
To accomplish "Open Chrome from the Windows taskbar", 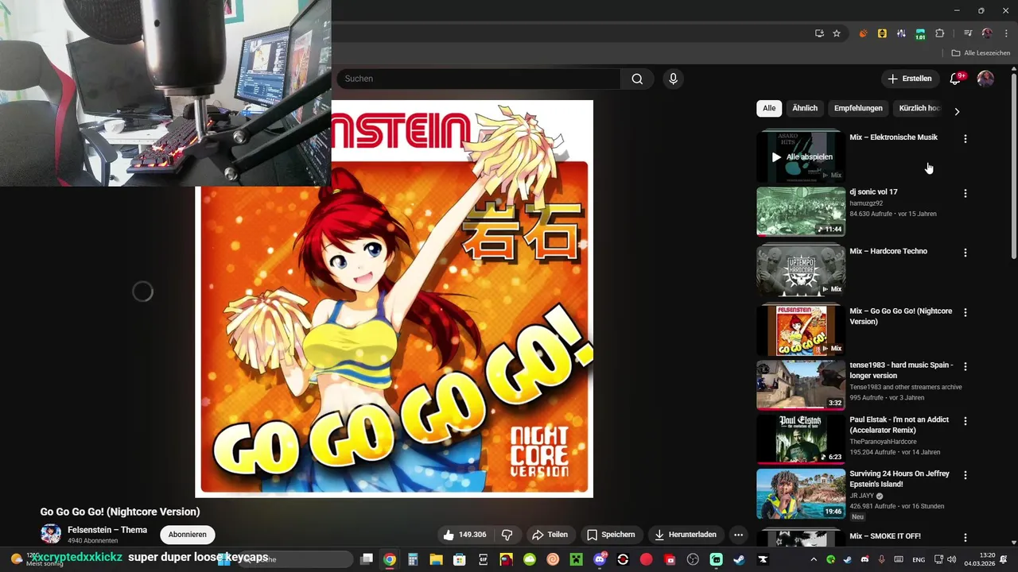I will click(x=389, y=559).
